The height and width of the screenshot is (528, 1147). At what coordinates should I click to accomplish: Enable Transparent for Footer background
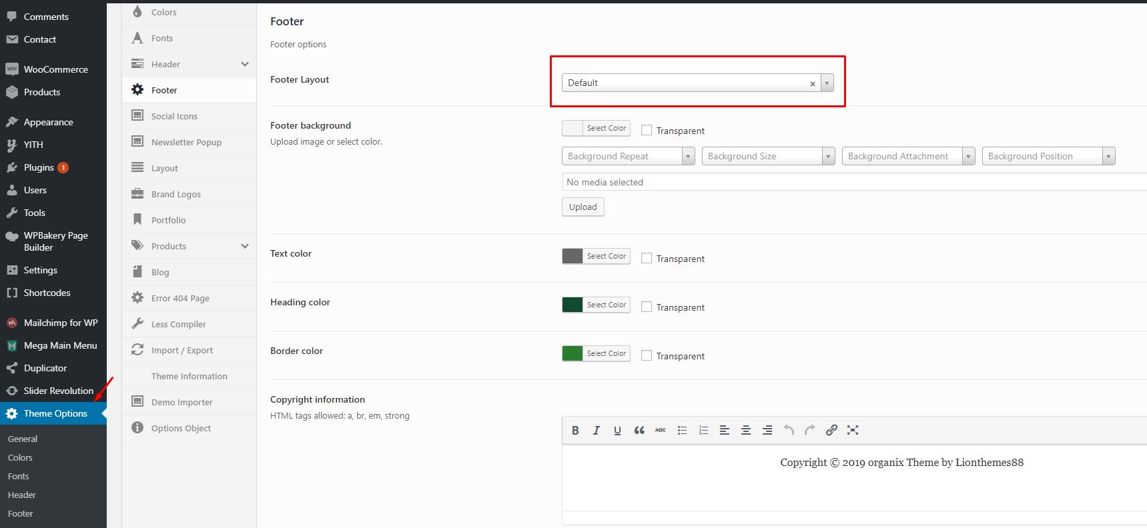click(647, 131)
